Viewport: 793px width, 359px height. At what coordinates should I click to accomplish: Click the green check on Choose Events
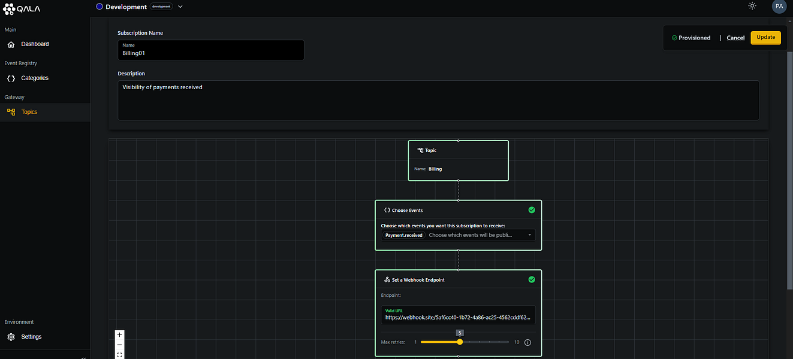click(x=531, y=210)
